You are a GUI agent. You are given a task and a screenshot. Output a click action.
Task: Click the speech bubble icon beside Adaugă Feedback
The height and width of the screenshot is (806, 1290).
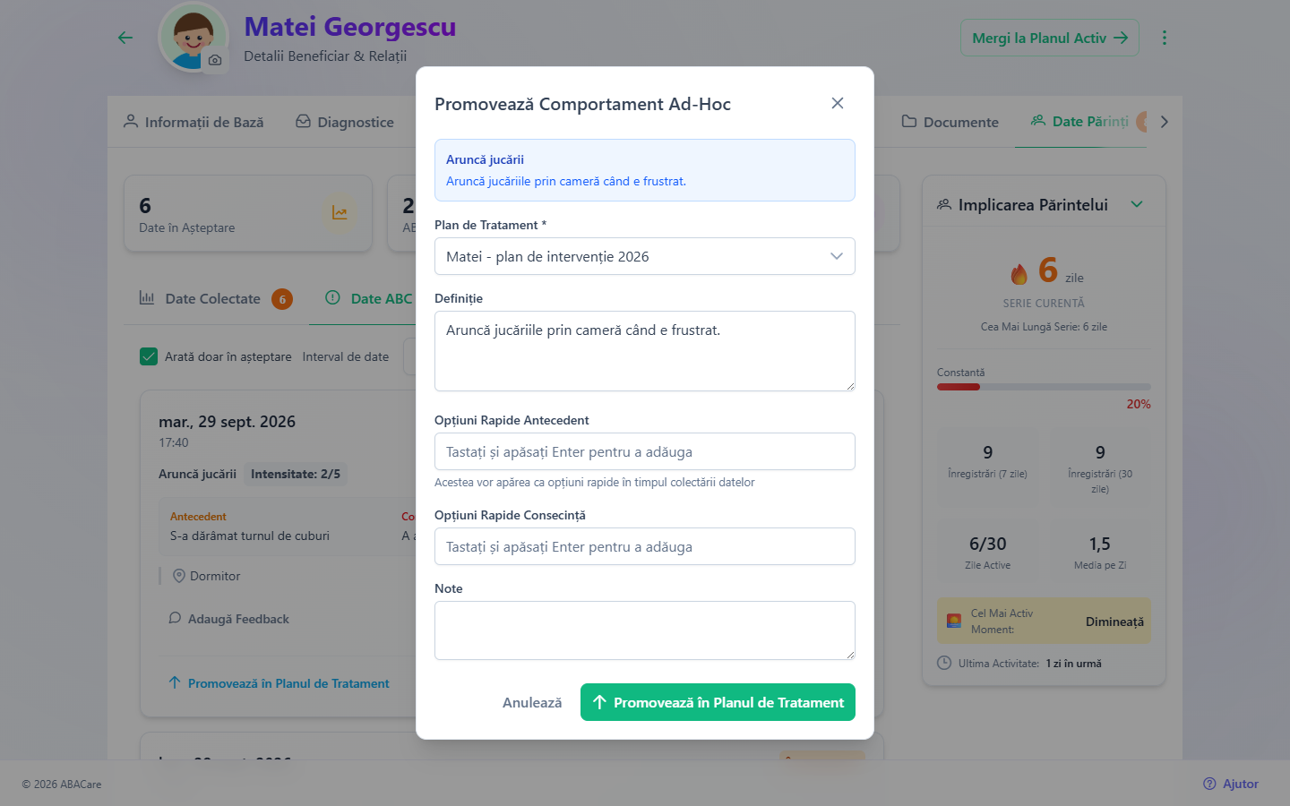[x=175, y=618]
